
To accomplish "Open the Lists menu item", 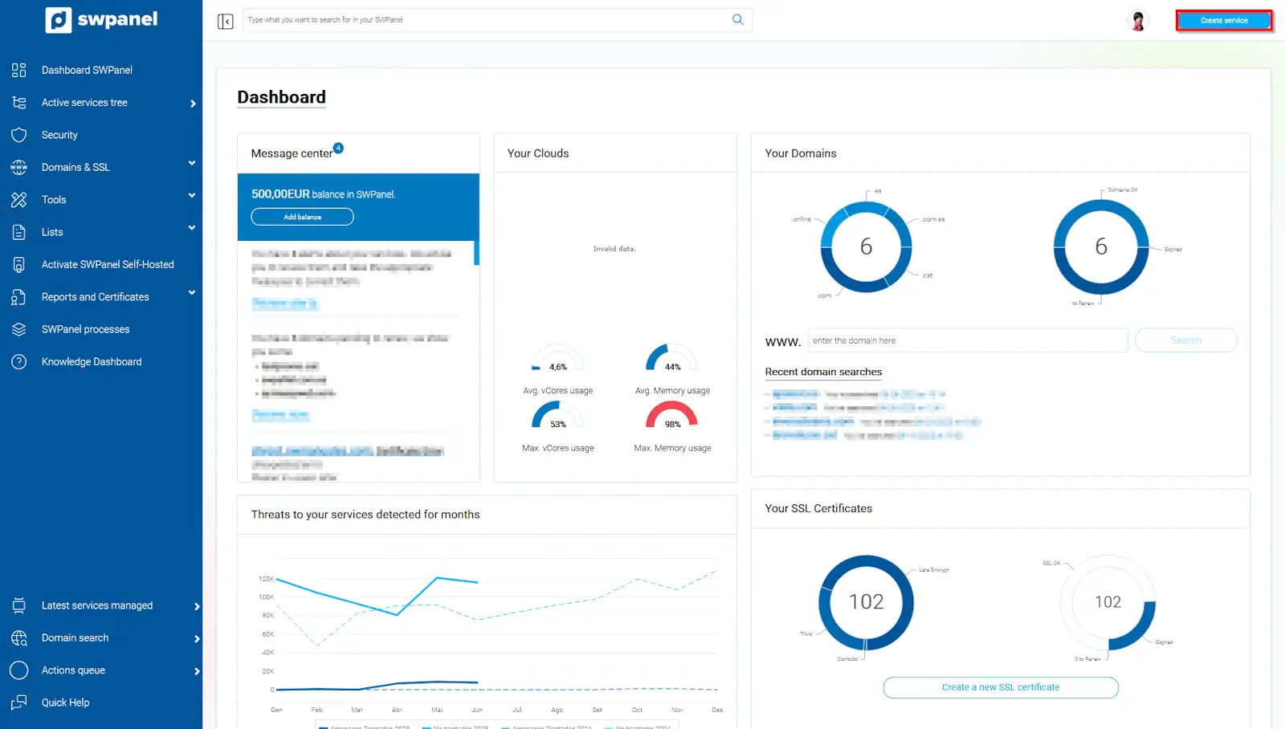I will (52, 232).
